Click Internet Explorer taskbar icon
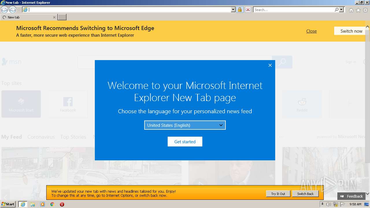Image resolution: width=370 pixels, height=208 pixels. pyautogui.click(x=23, y=204)
